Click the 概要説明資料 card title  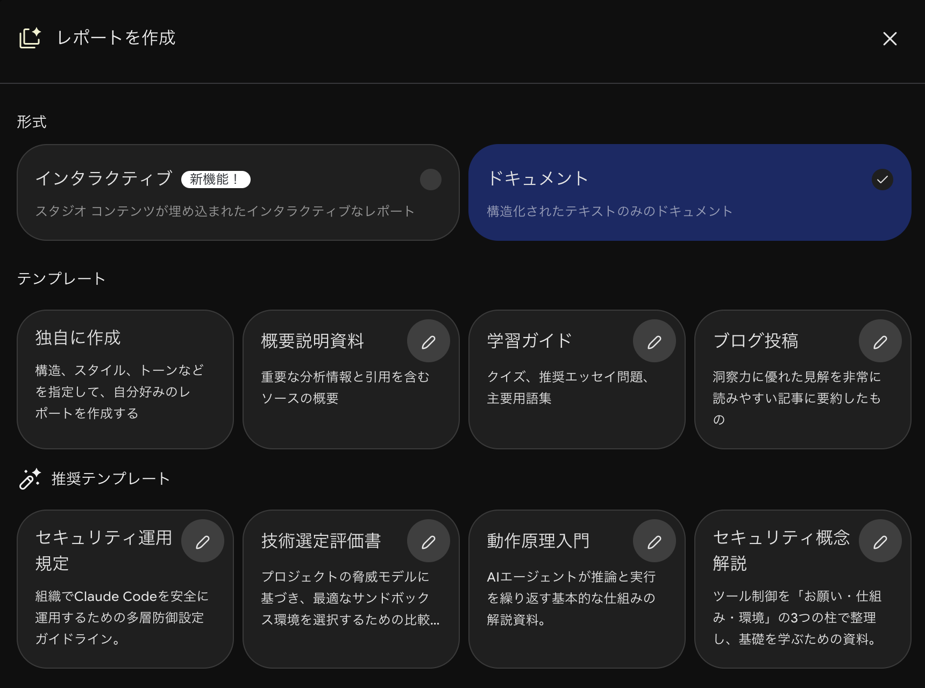pyautogui.click(x=312, y=341)
